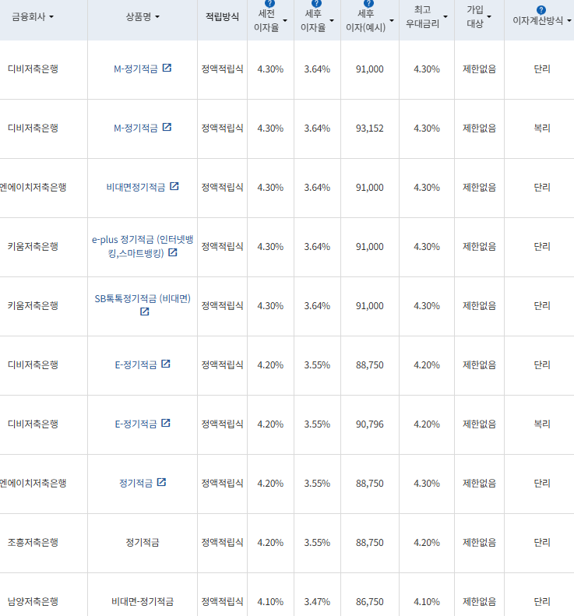Select 남양저축은행 비대면-정기적금 product name
Viewport: 574px width, 616px height.
pos(143,601)
